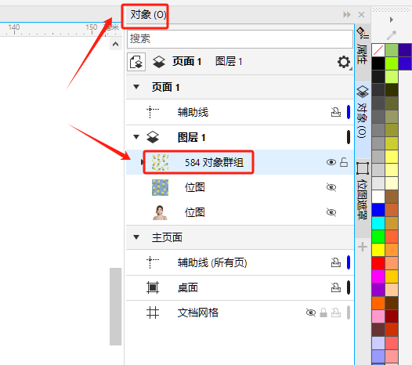The image size is (412, 365).
Task: Click the grey layer color of 文档网格
Action: tap(349, 313)
